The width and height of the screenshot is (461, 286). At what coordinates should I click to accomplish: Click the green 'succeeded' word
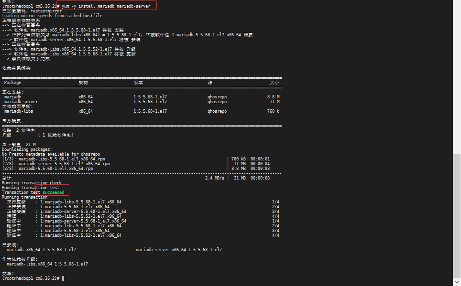click(53, 192)
